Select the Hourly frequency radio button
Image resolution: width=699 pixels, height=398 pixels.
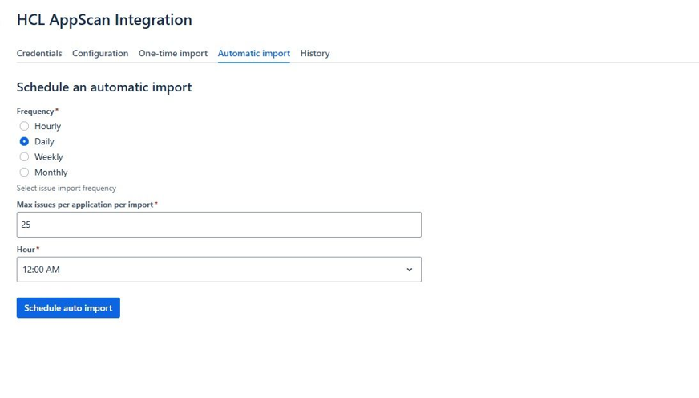pyautogui.click(x=24, y=126)
